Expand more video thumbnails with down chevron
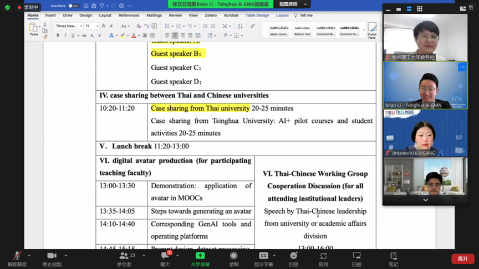The width and height of the screenshot is (479, 269). click(x=425, y=200)
